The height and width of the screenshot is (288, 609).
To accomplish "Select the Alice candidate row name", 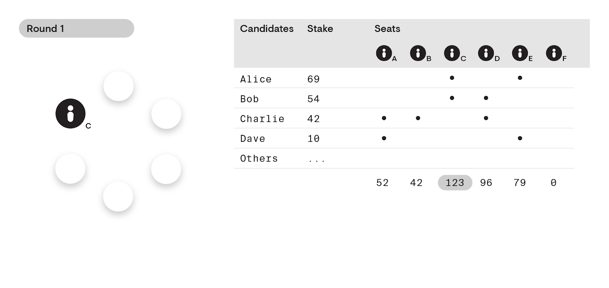I will [256, 79].
